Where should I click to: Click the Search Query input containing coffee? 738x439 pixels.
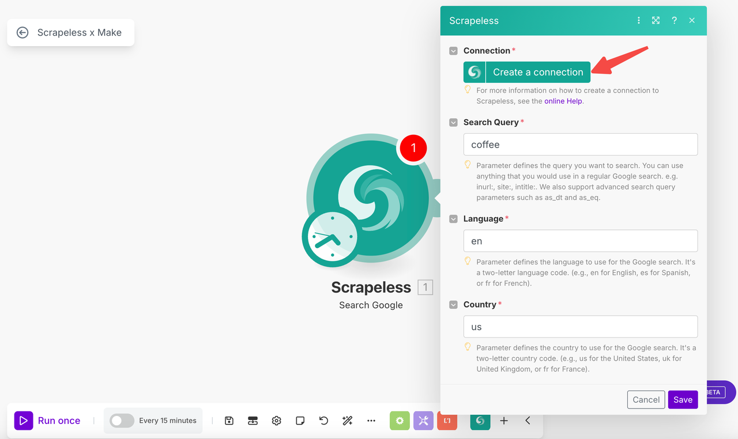[x=581, y=145]
